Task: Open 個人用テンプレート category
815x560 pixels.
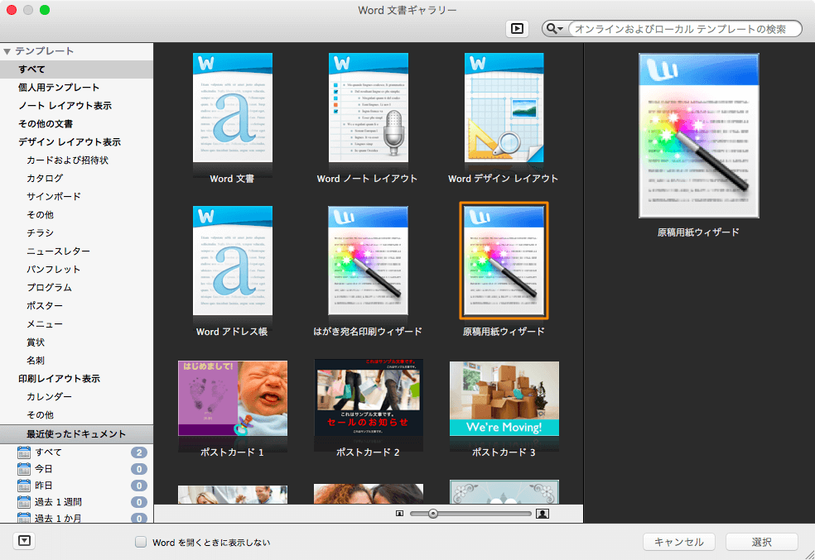Action: 76,87
